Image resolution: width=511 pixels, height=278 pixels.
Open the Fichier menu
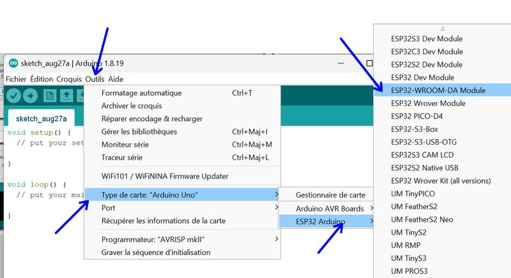(16, 79)
